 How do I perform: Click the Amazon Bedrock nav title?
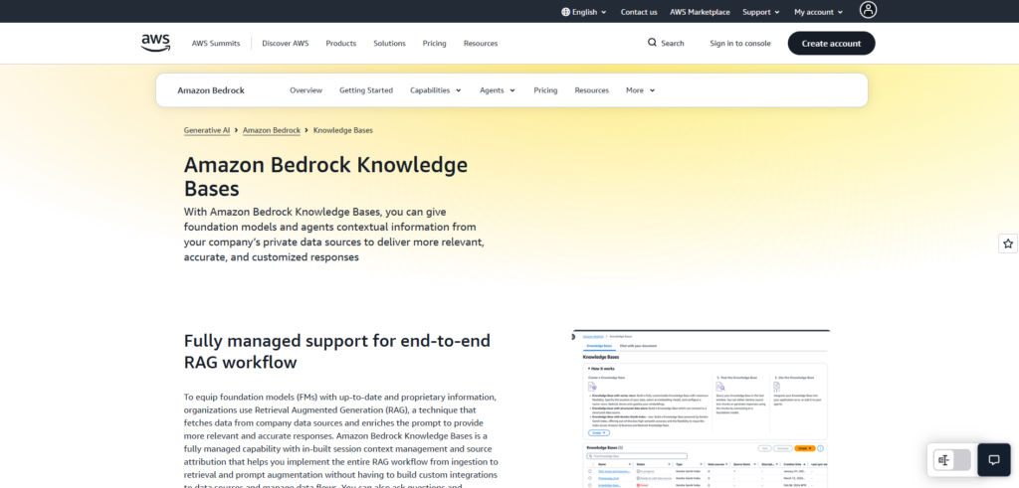[211, 90]
